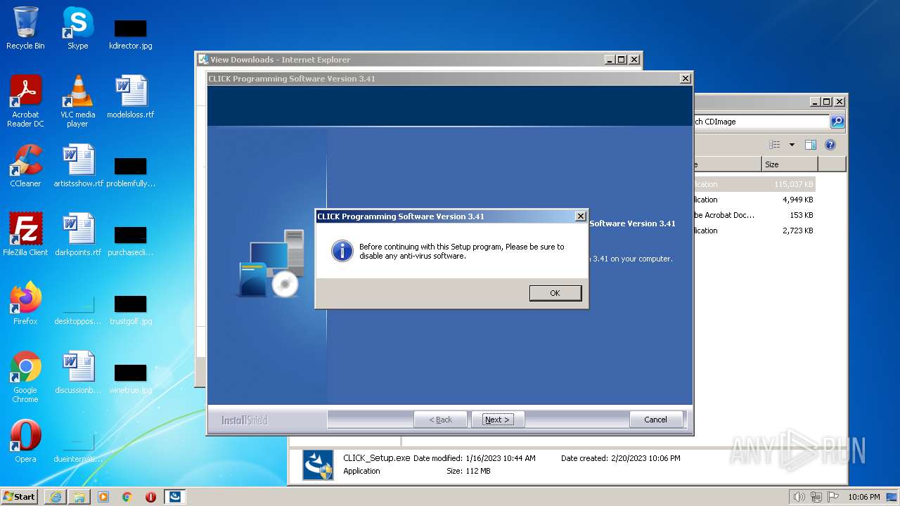Click the CLICK_Setup.exe icon in details pane
The width and height of the screenshot is (900, 506).
click(x=318, y=465)
